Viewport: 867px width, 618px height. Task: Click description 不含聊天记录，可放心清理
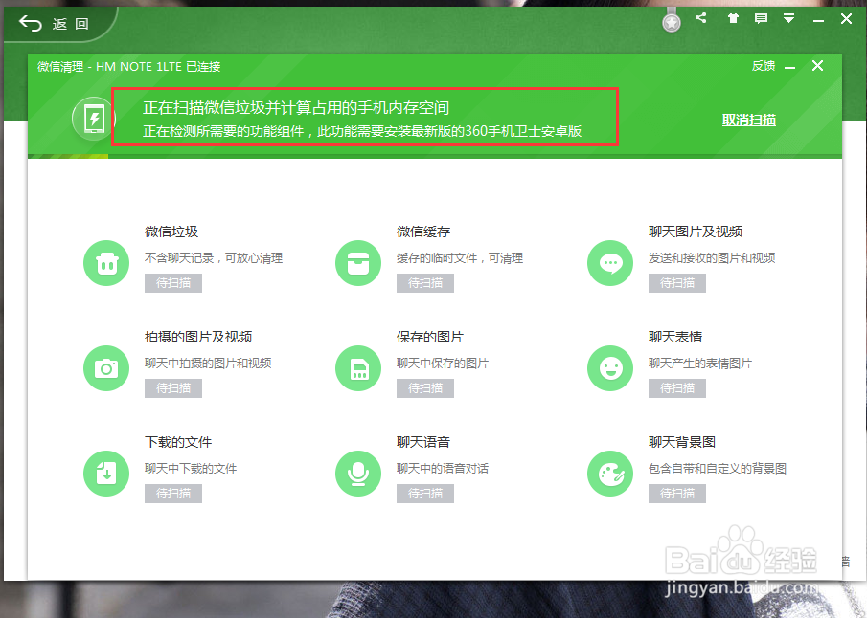[214, 258]
